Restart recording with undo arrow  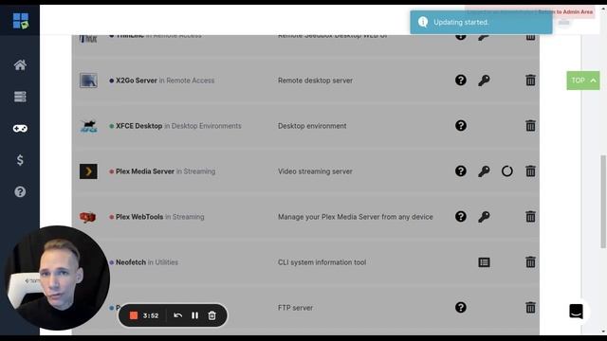(x=177, y=315)
